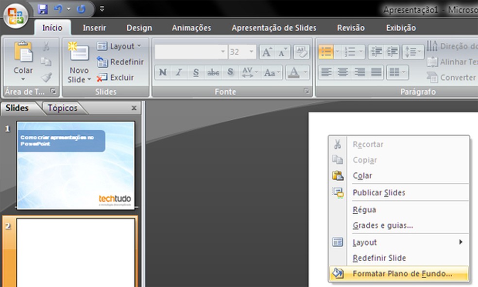Center the text alignment

click(342, 72)
